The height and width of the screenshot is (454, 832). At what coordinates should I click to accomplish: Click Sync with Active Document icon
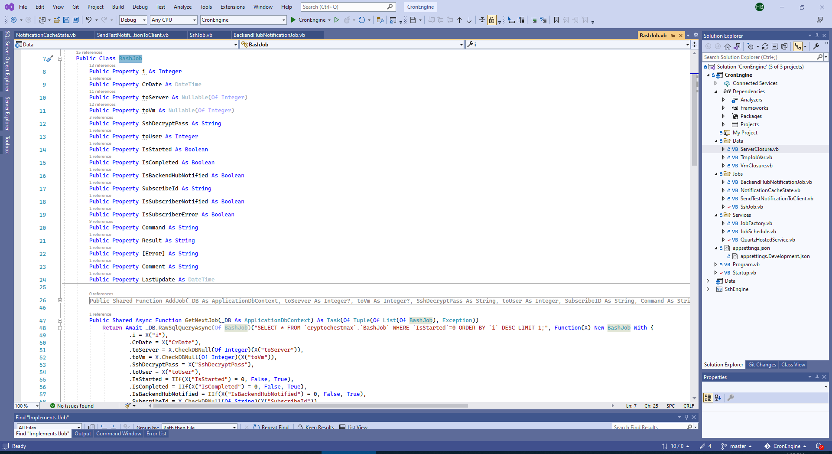pos(737,46)
